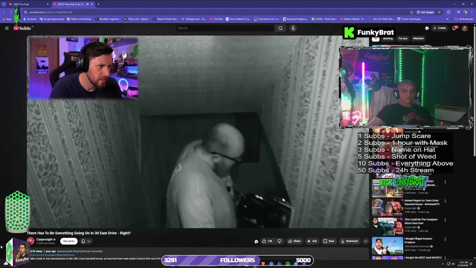476x268 pixels.
Task: Click the Share button
Action: coord(294,241)
